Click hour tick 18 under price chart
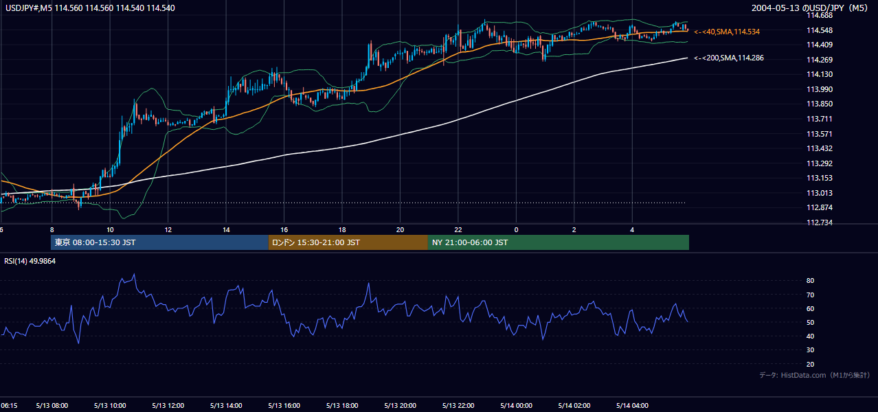 [342, 230]
